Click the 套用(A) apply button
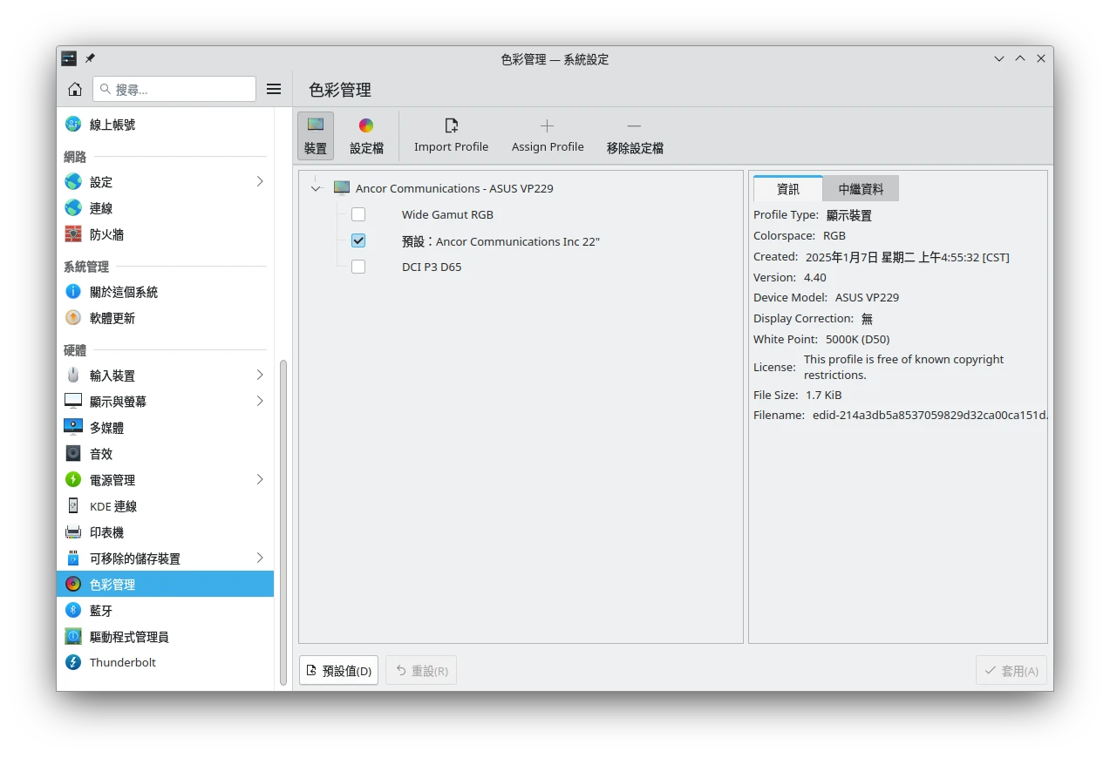This screenshot has width=1110, height=758. pos(1011,671)
